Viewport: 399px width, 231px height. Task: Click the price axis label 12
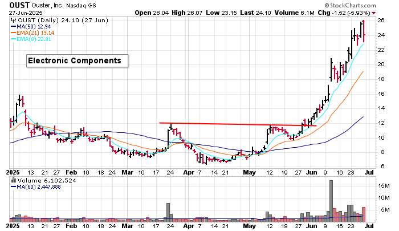(381, 123)
